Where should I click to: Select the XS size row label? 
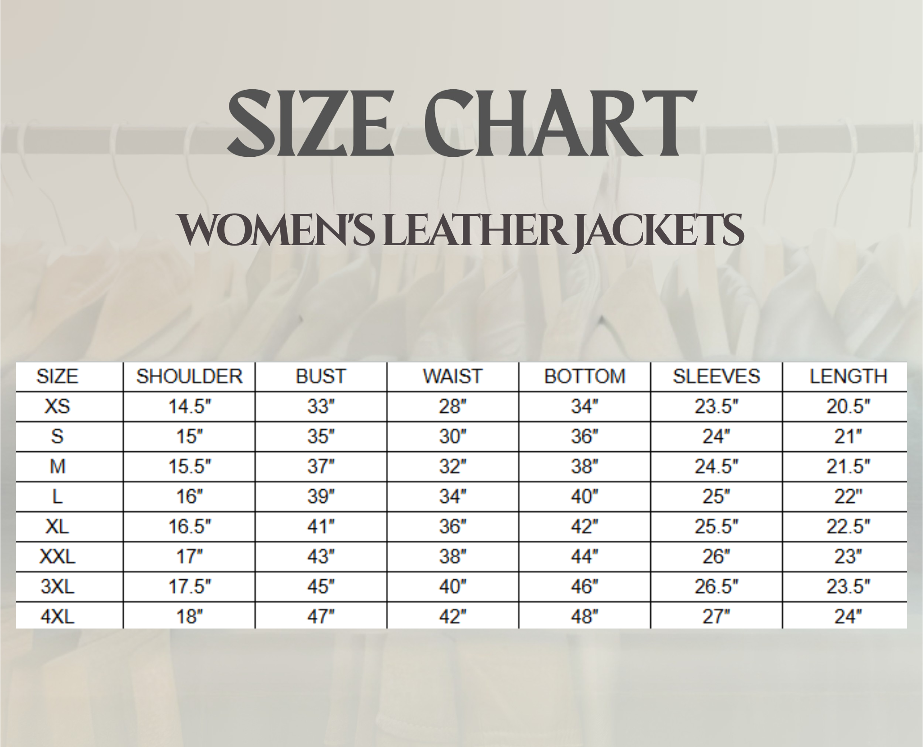[57, 407]
